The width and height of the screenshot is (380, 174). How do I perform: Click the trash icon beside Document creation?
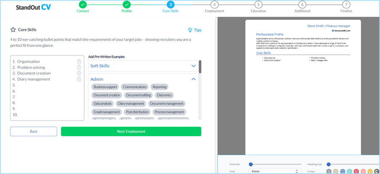(x=79, y=73)
